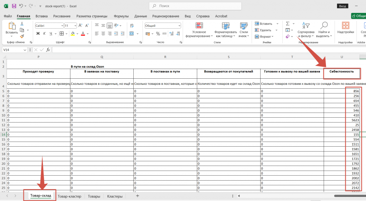Click the Cut scissors icon
Image resolution: width=366 pixels, height=201 pixels.
22,24
